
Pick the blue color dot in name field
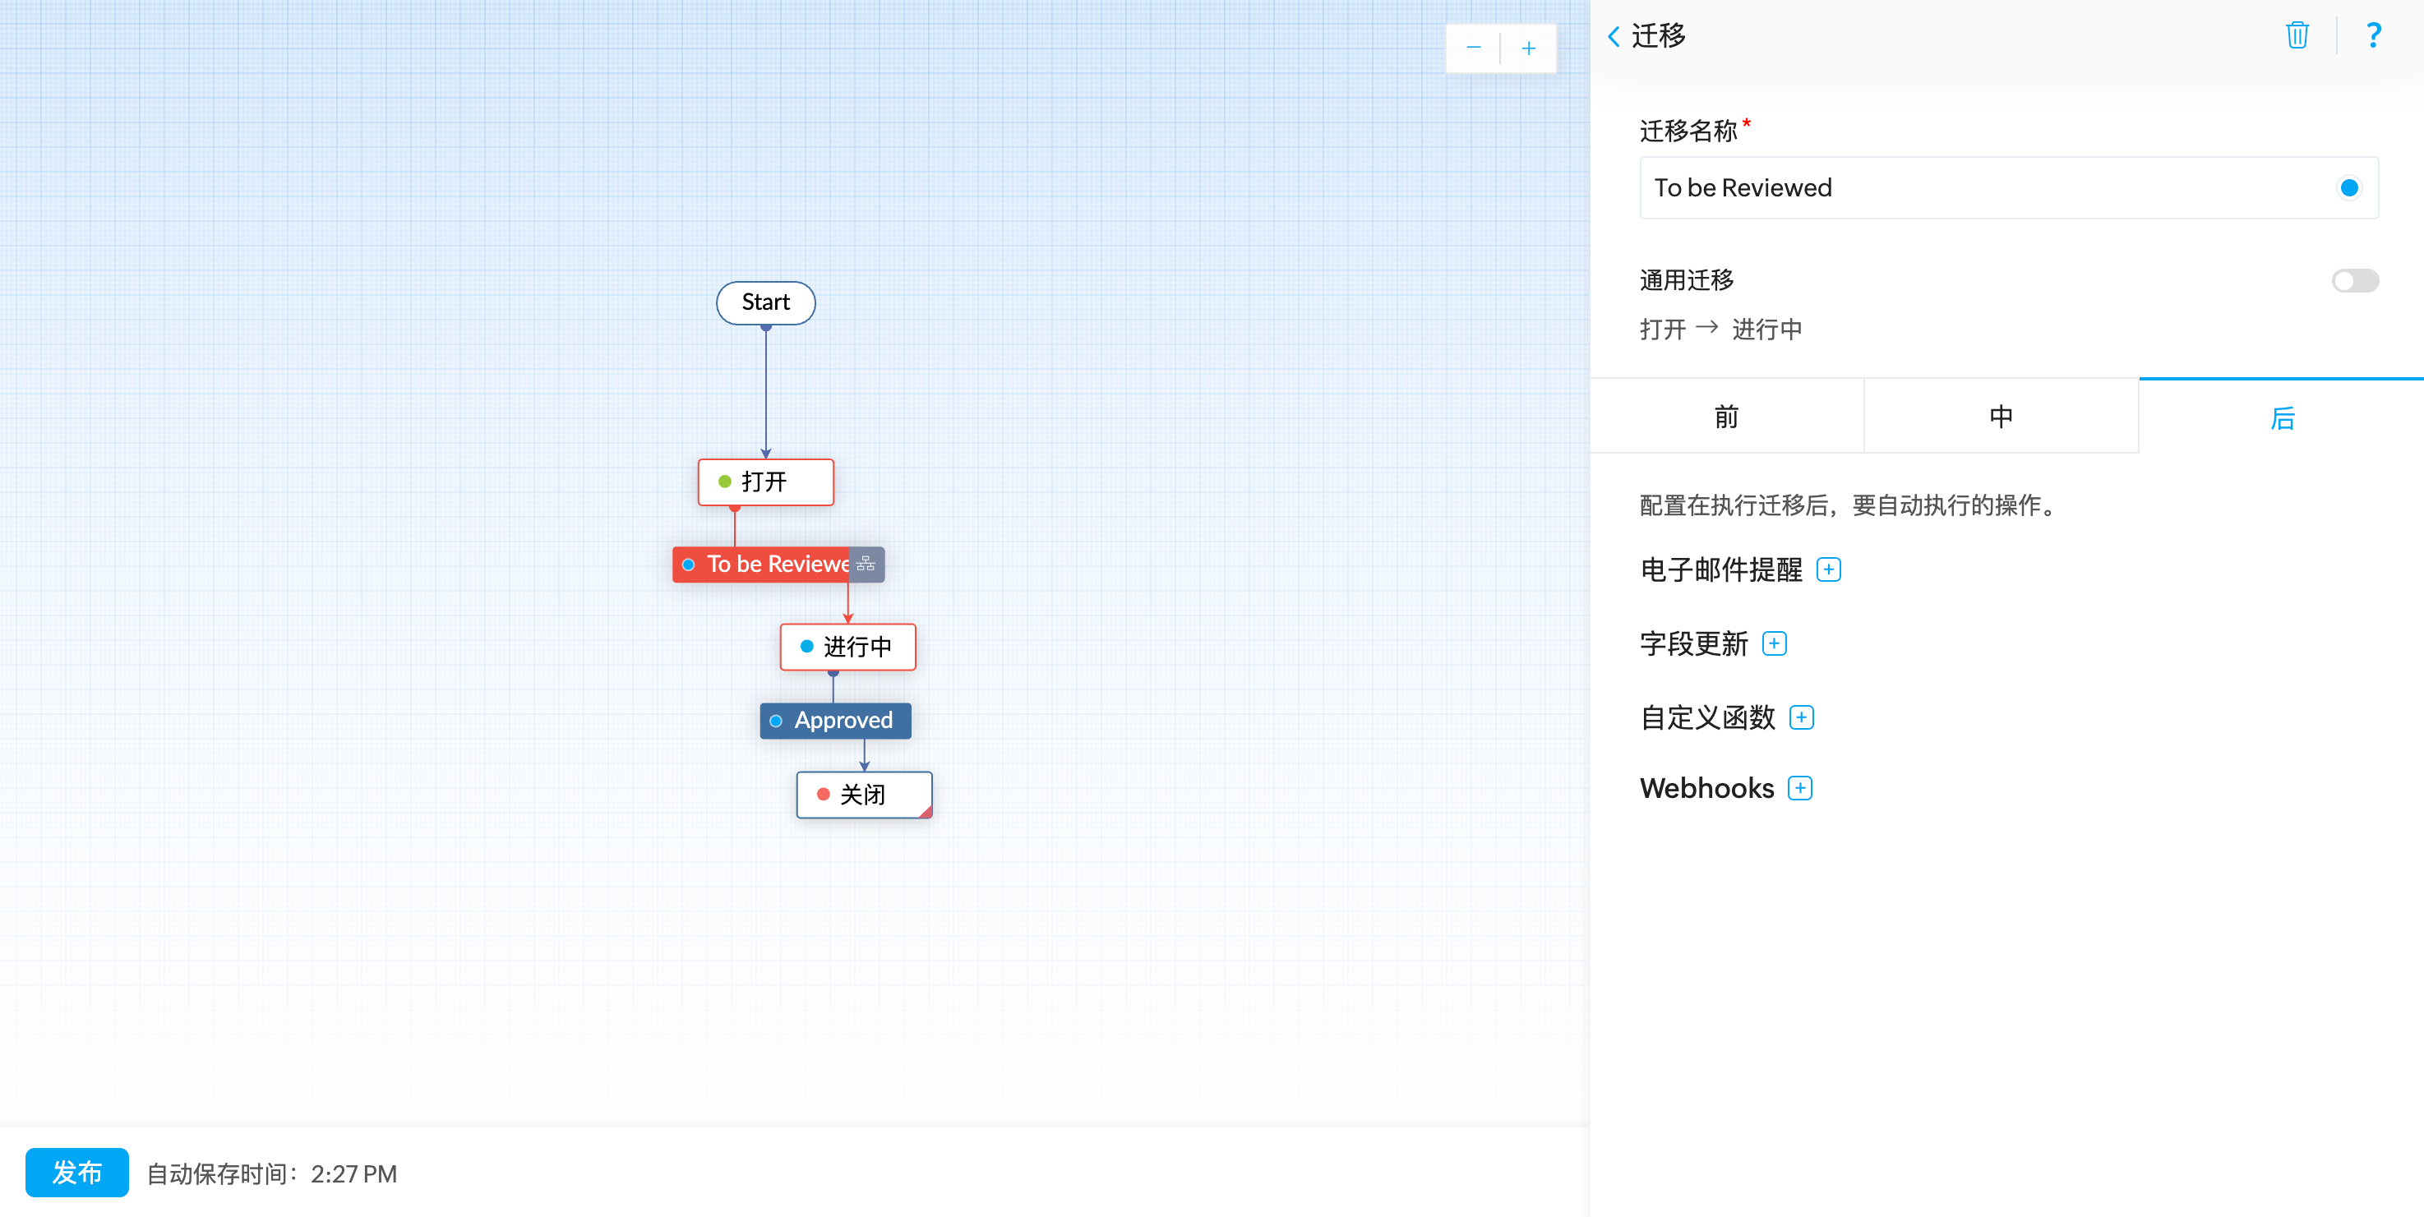point(2348,188)
